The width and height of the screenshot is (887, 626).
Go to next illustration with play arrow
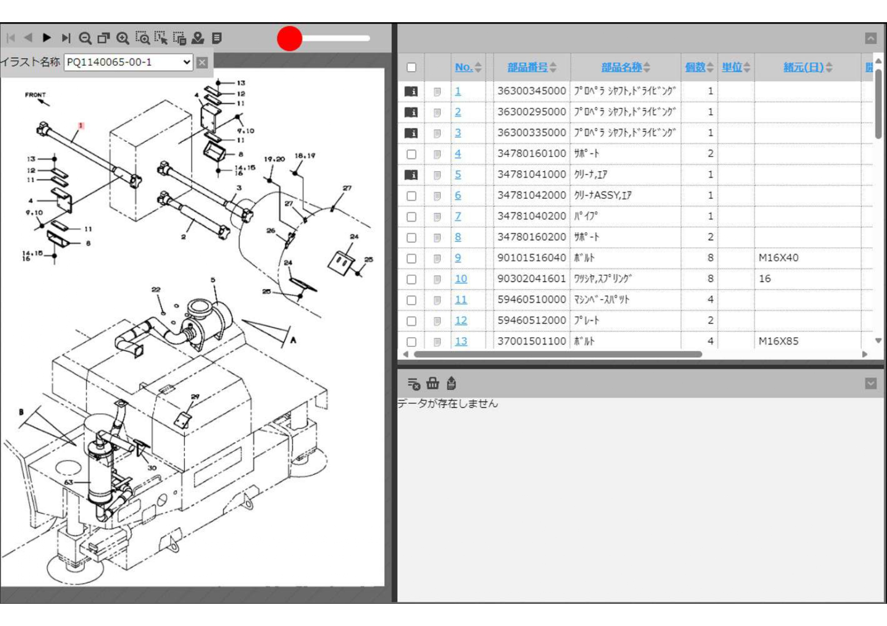[47, 38]
